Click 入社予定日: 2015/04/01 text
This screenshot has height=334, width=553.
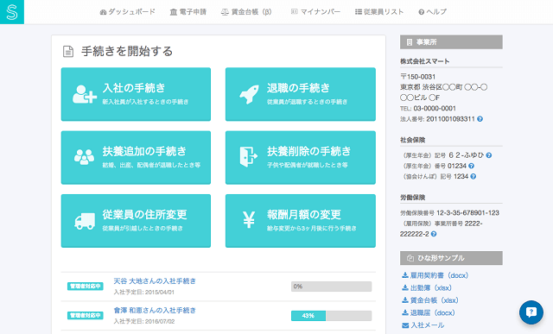[144, 292]
